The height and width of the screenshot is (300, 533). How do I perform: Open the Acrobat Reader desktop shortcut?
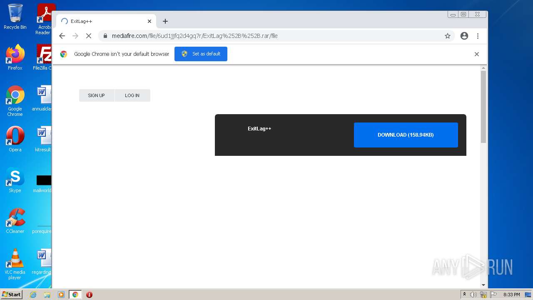[x=44, y=19]
